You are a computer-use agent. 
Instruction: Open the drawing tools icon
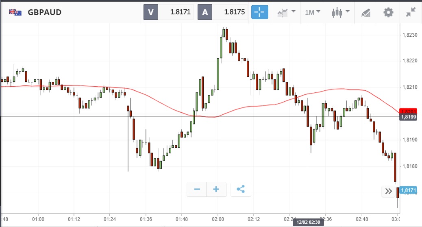[366, 12]
